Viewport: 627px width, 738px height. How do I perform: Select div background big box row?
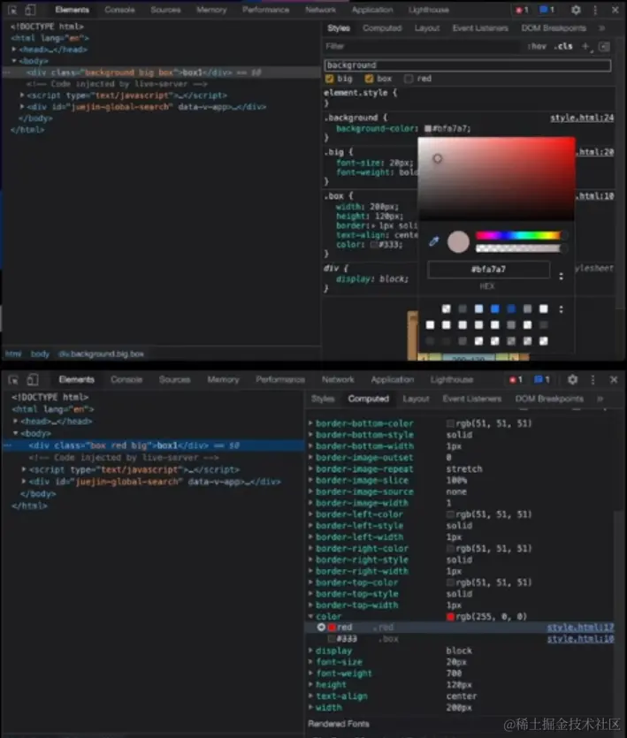[160, 72]
